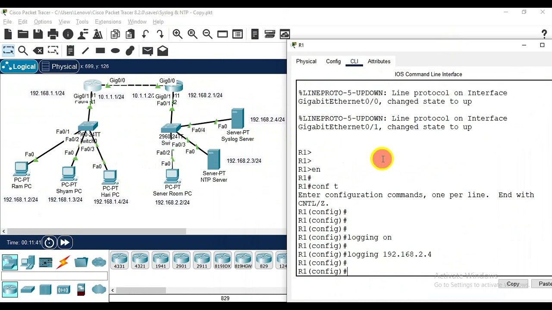Open the Help menu
552x310 pixels.
[x=158, y=22]
